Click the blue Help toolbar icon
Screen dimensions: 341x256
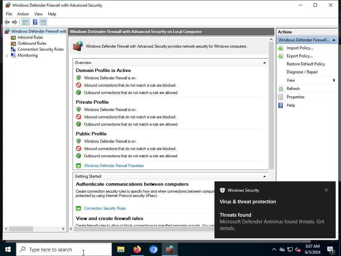35,22
